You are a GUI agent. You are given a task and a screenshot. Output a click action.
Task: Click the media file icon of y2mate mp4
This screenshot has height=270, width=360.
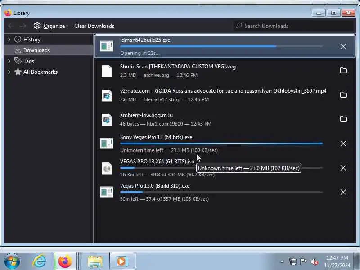point(107,95)
